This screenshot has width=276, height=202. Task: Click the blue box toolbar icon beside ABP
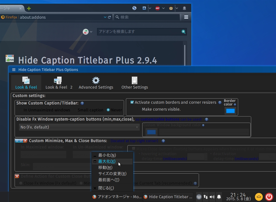coord(144,8)
